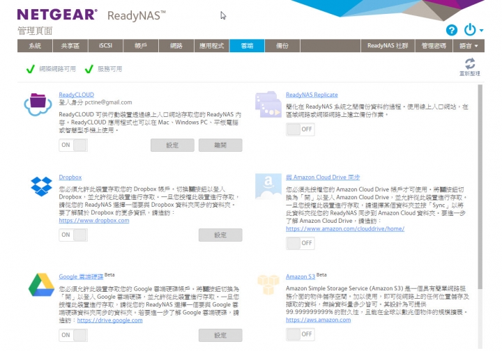502x351 pixels.
Task: Follow the https://www.dropbox.com link
Action: (94, 221)
